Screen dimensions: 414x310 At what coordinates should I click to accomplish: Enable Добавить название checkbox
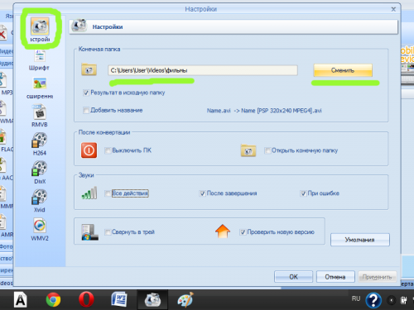point(86,111)
